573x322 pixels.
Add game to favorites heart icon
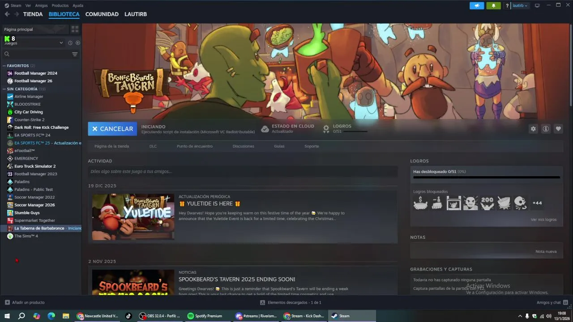point(558,129)
